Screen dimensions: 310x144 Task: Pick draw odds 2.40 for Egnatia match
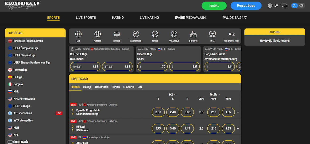coord(173,112)
